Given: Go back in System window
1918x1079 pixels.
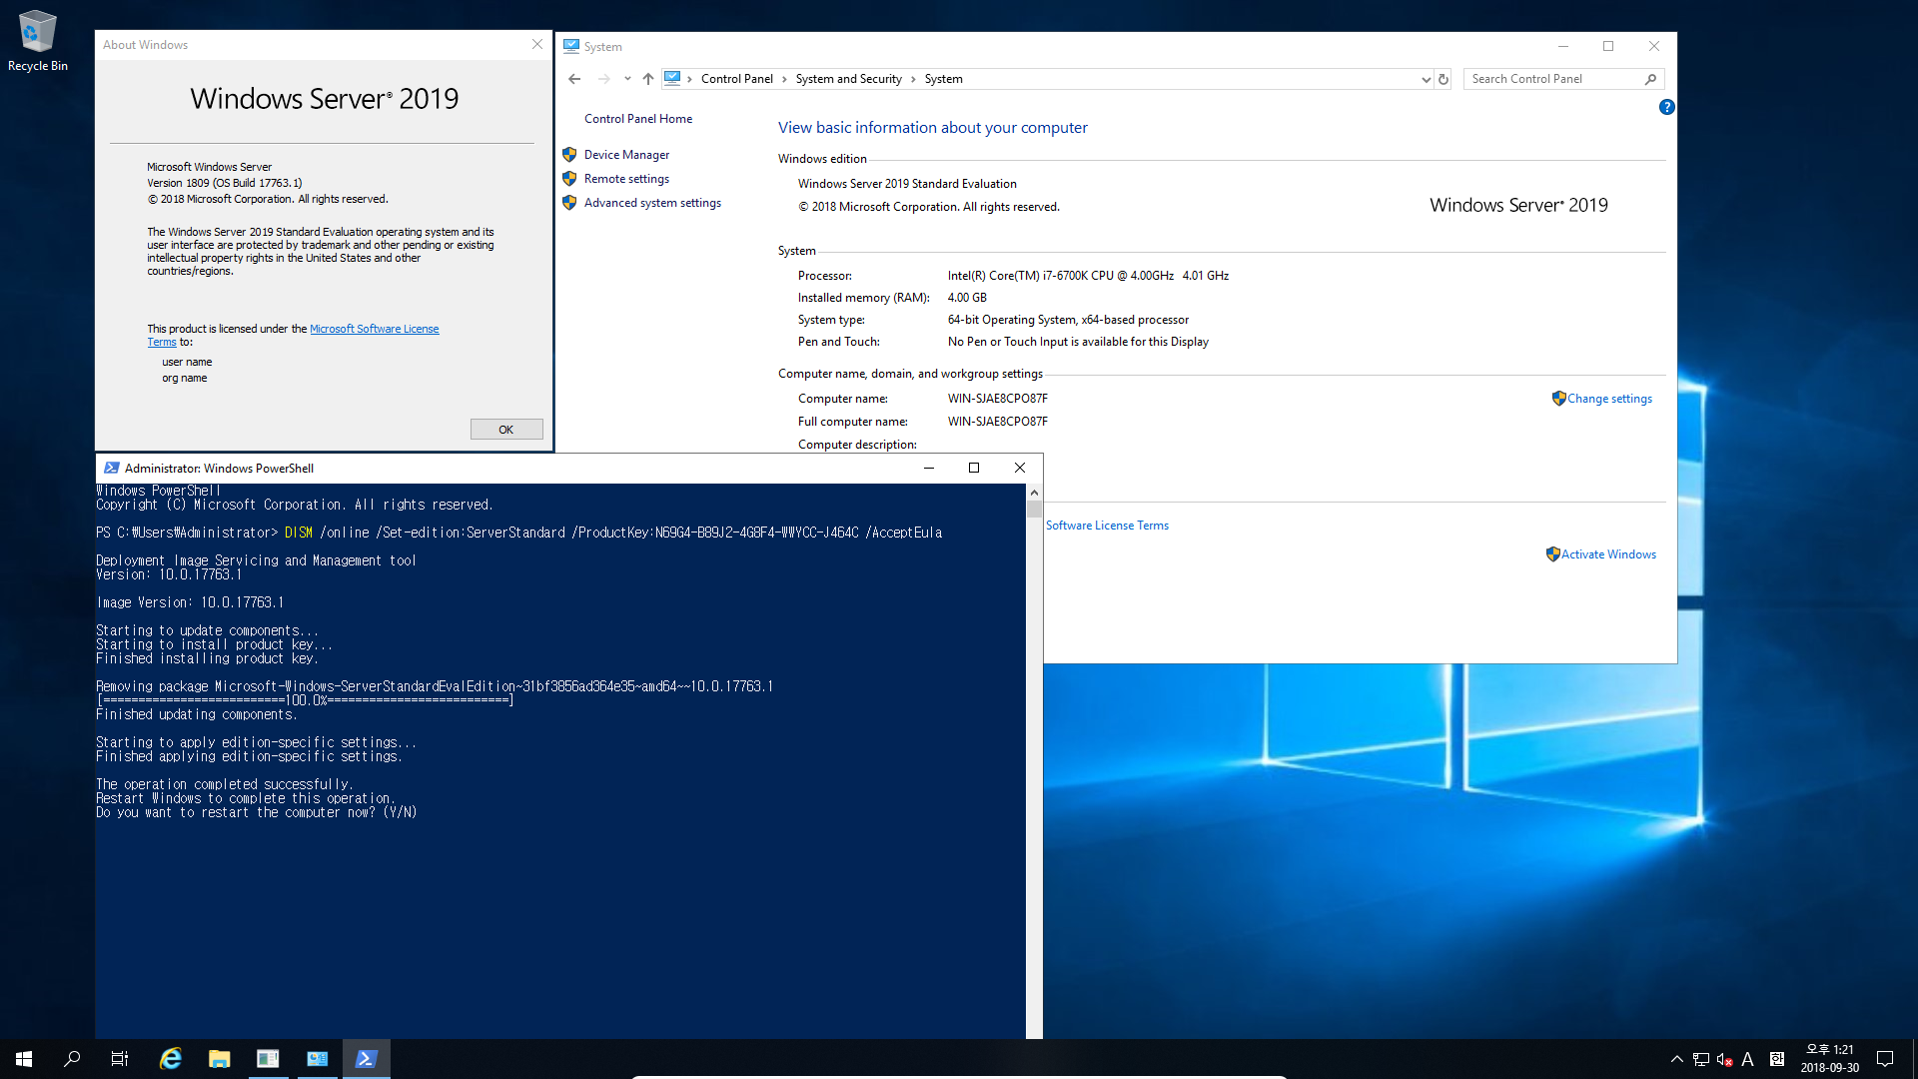Looking at the screenshot, I should tap(574, 79).
